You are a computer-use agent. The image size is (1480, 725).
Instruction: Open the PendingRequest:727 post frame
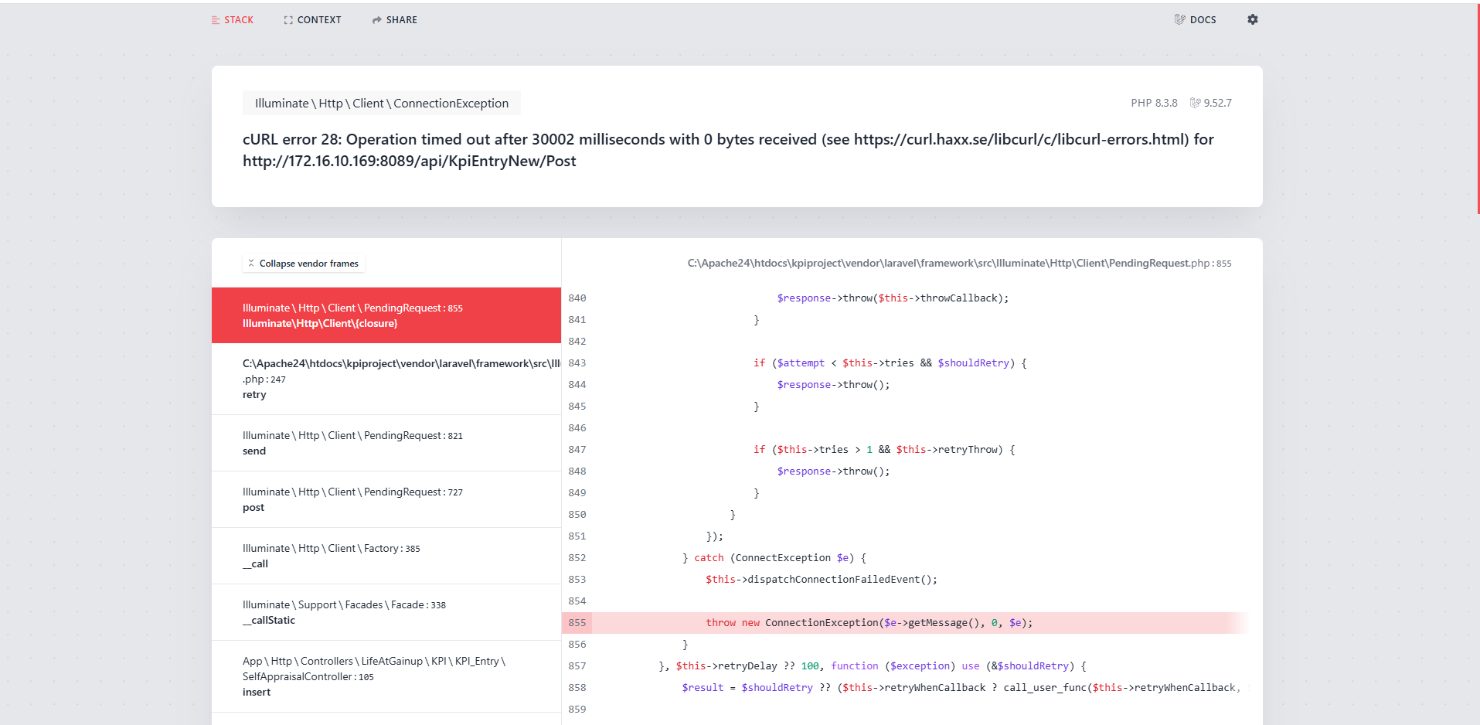[x=386, y=499]
